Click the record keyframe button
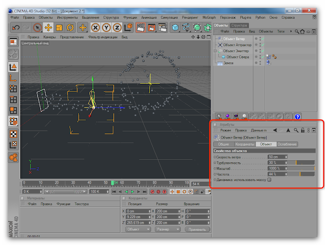 tap(152, 192)
